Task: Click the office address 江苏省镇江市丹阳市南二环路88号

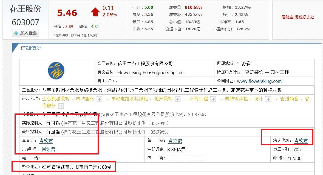Action: [x=76, y=167]
